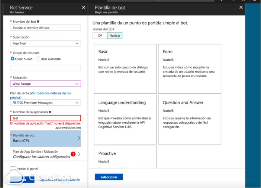
Task: Expand plan de tarifa F0 dropdown
Action: point(45,103)
